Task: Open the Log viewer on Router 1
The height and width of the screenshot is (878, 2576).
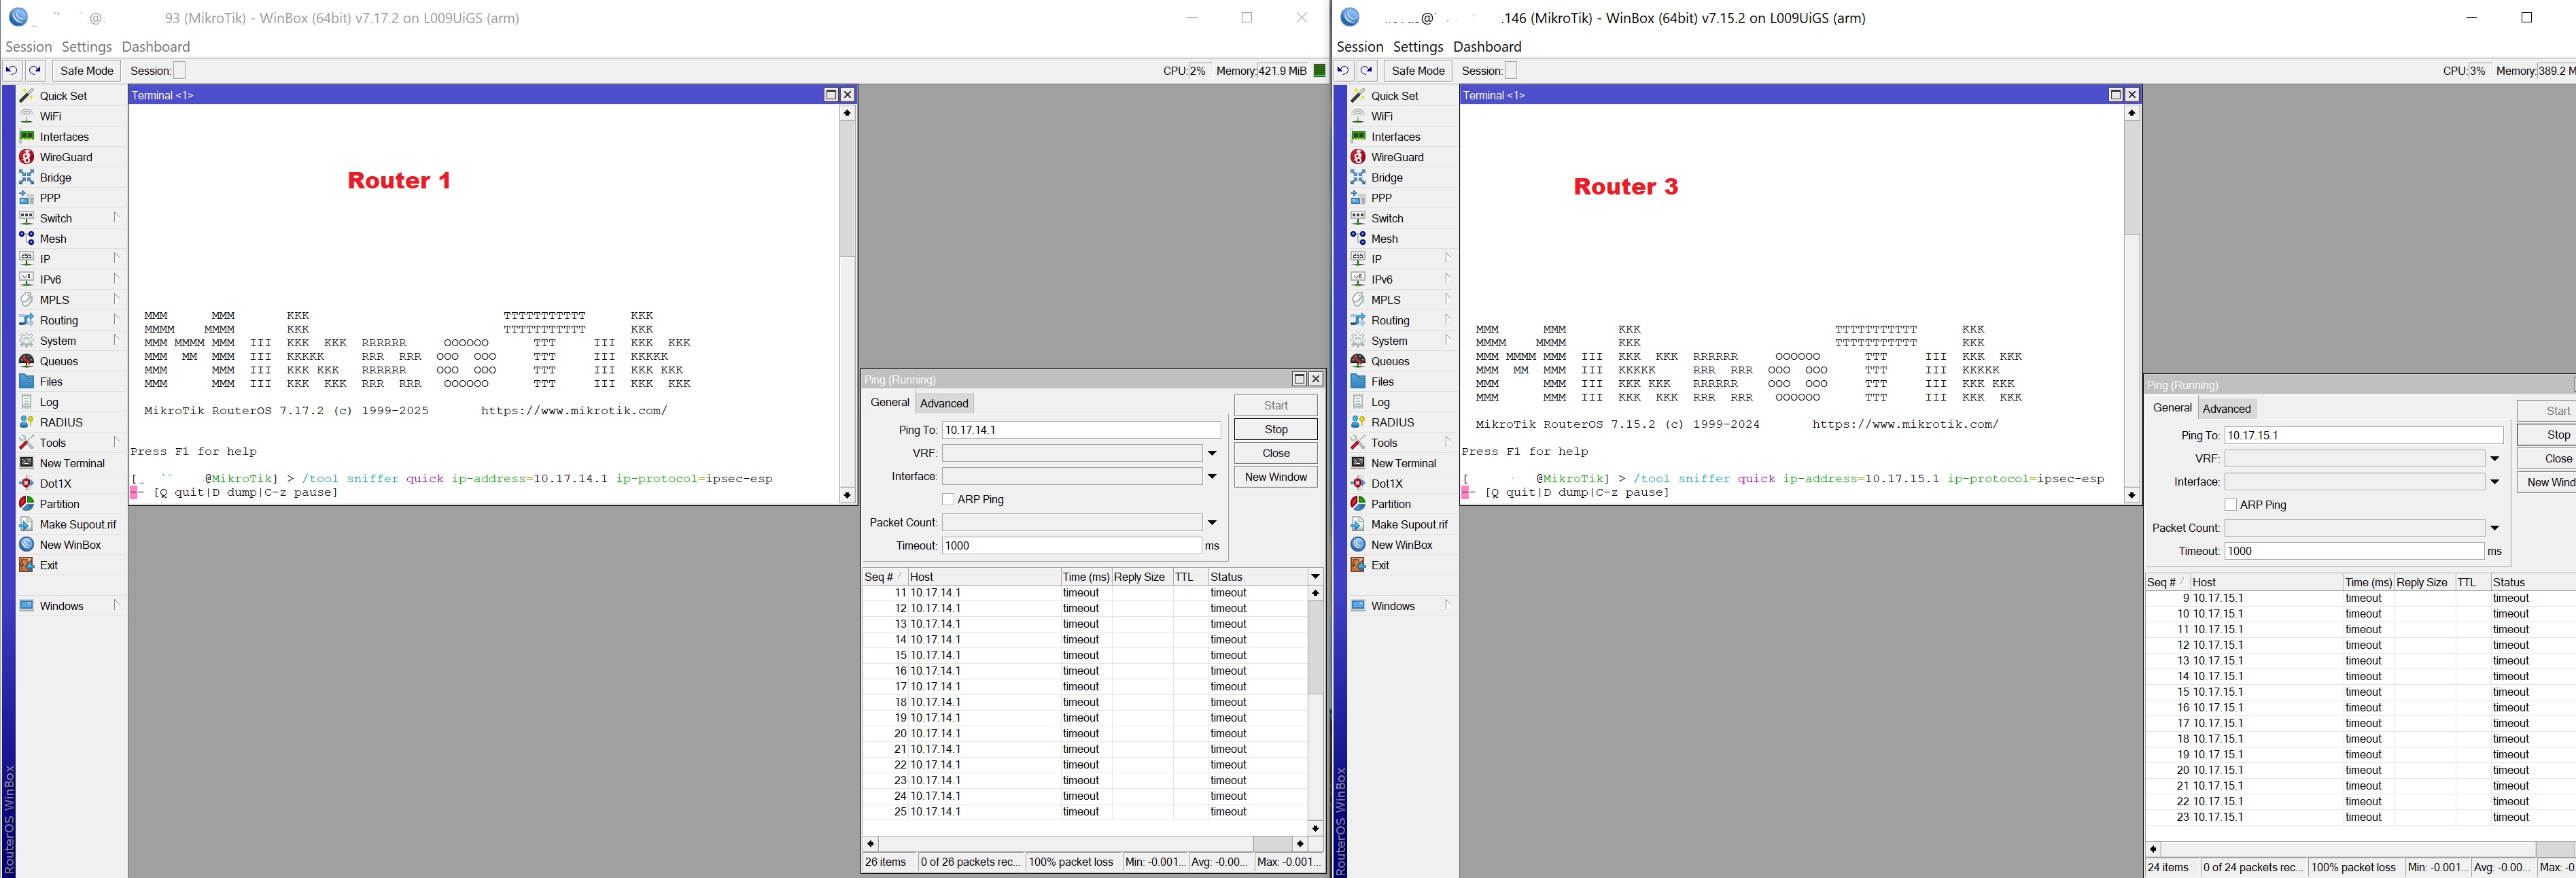Action: 48,401
